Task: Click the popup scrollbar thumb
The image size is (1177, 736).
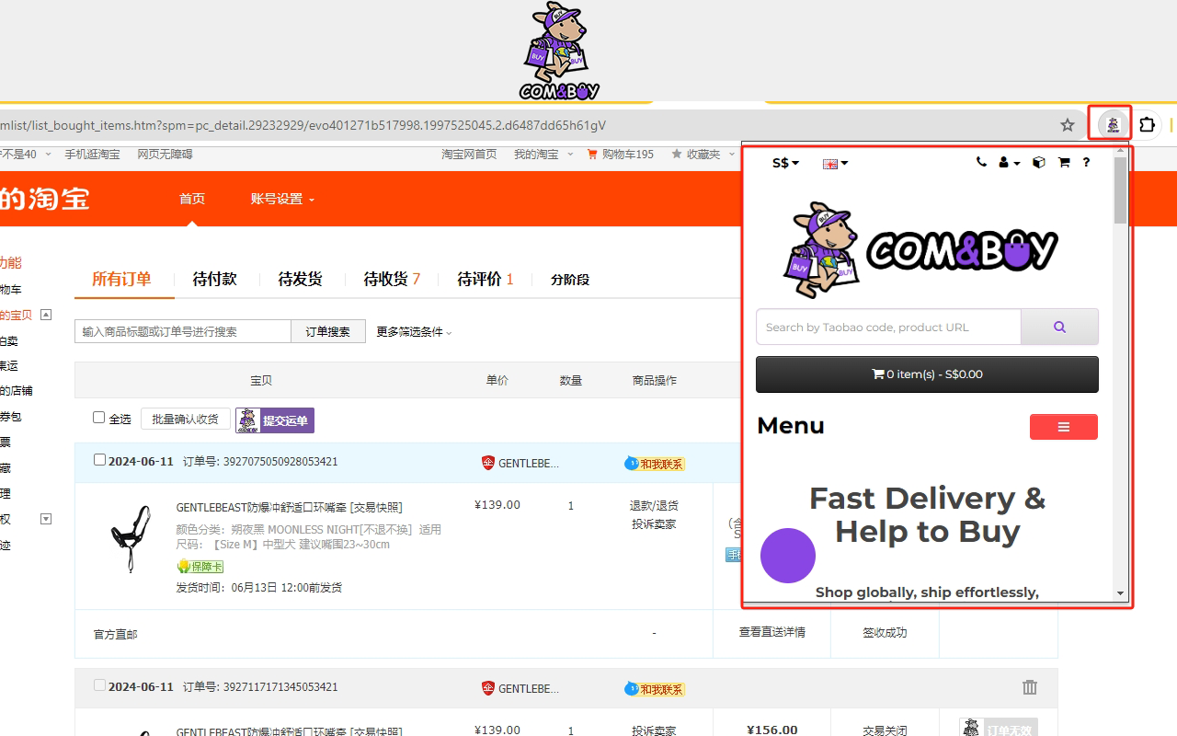Action: click(1120, 190)
